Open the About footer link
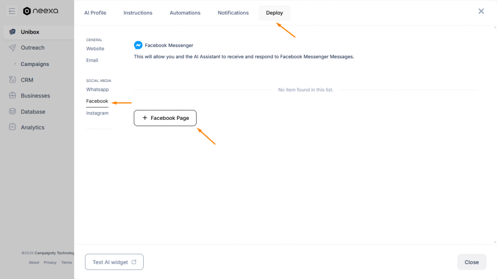 coord(34,263)
